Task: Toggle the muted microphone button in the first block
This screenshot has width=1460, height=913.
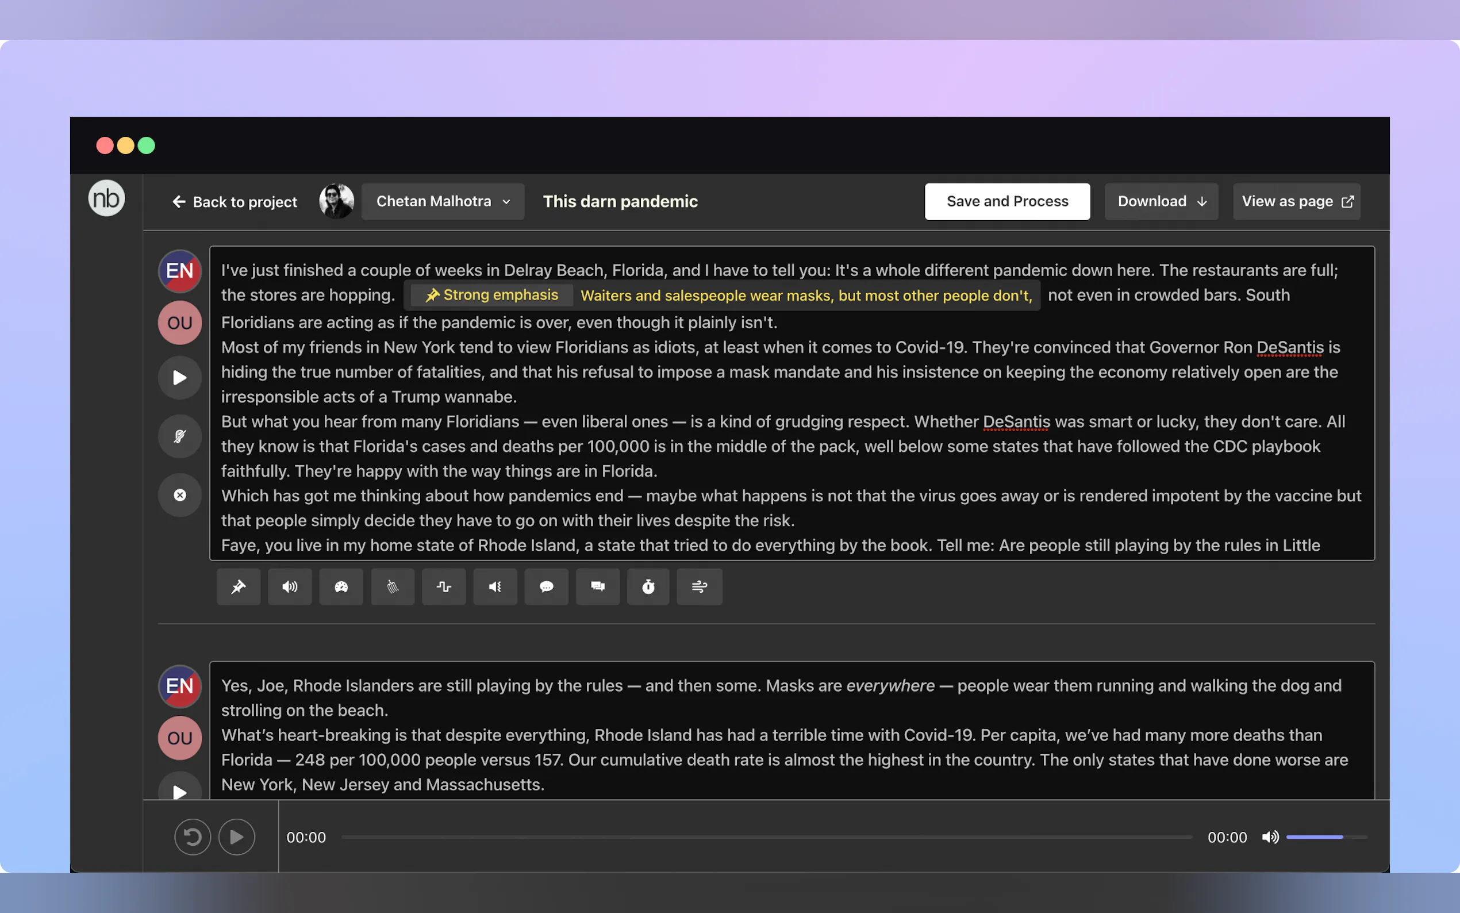Action: (180, 436)
